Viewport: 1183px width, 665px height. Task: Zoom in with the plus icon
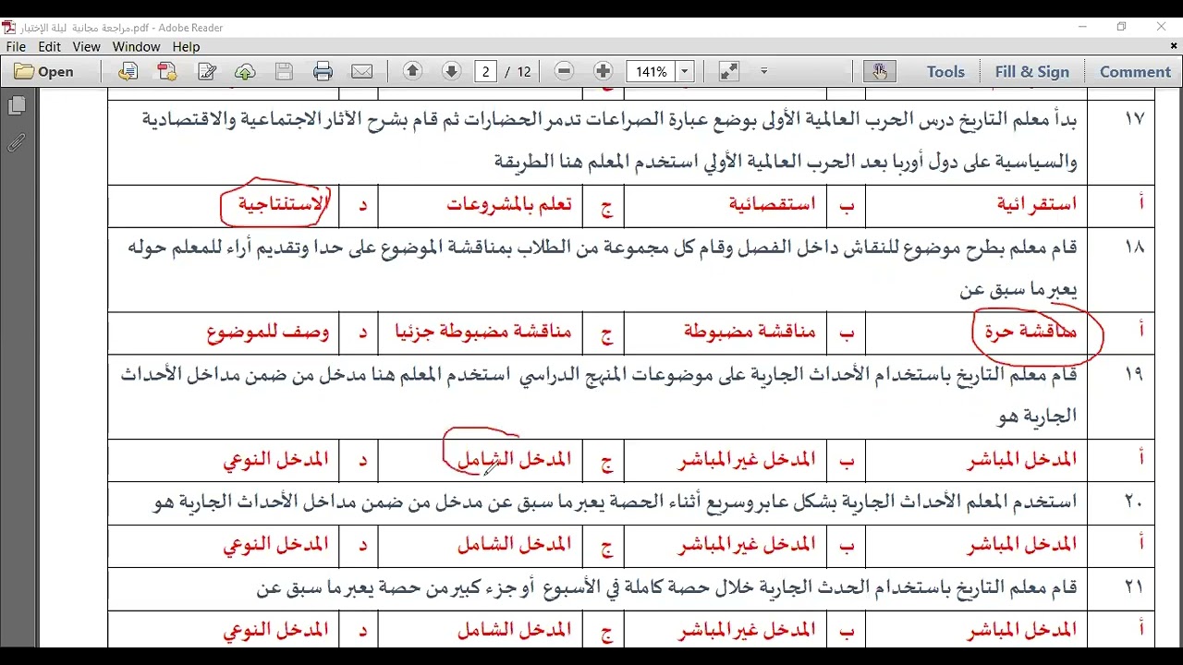click(603, 71)
